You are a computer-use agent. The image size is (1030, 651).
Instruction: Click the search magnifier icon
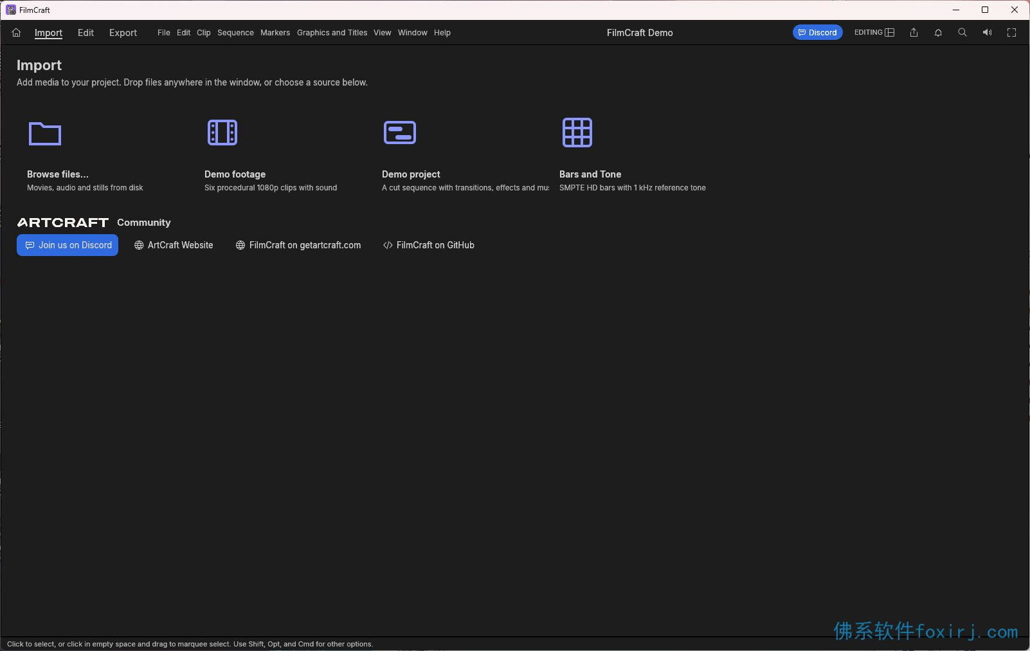click(x=962, y=32)
